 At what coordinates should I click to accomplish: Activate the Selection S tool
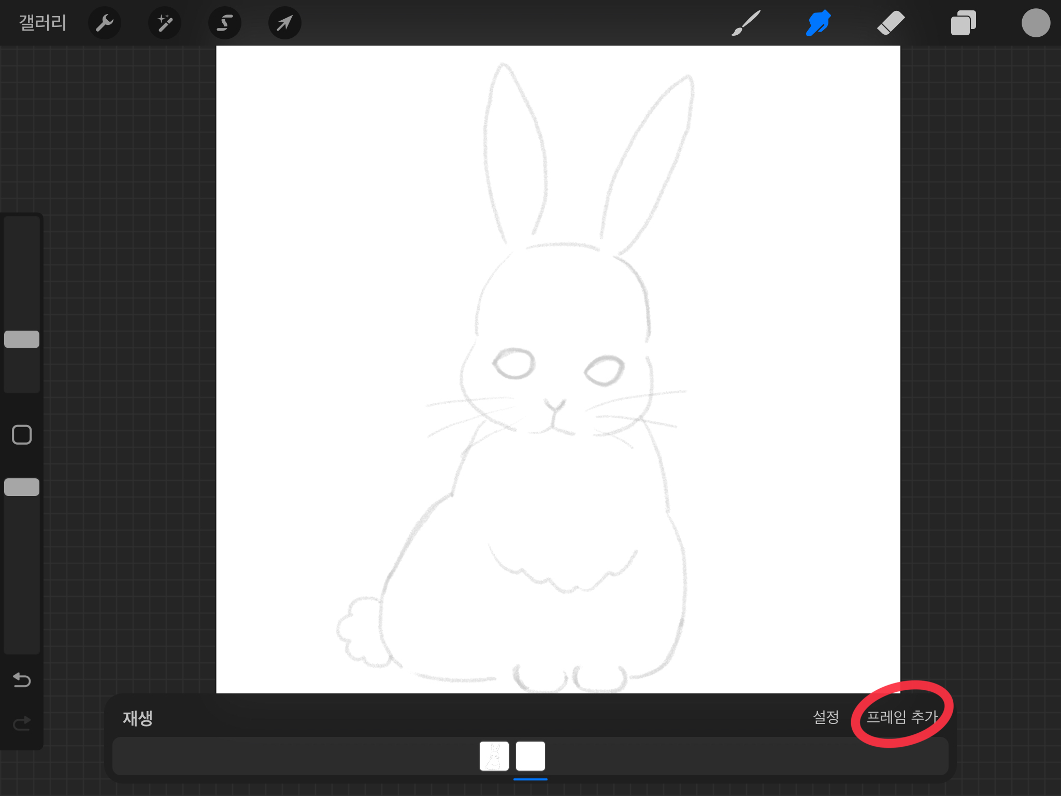(x=224, y=23)
